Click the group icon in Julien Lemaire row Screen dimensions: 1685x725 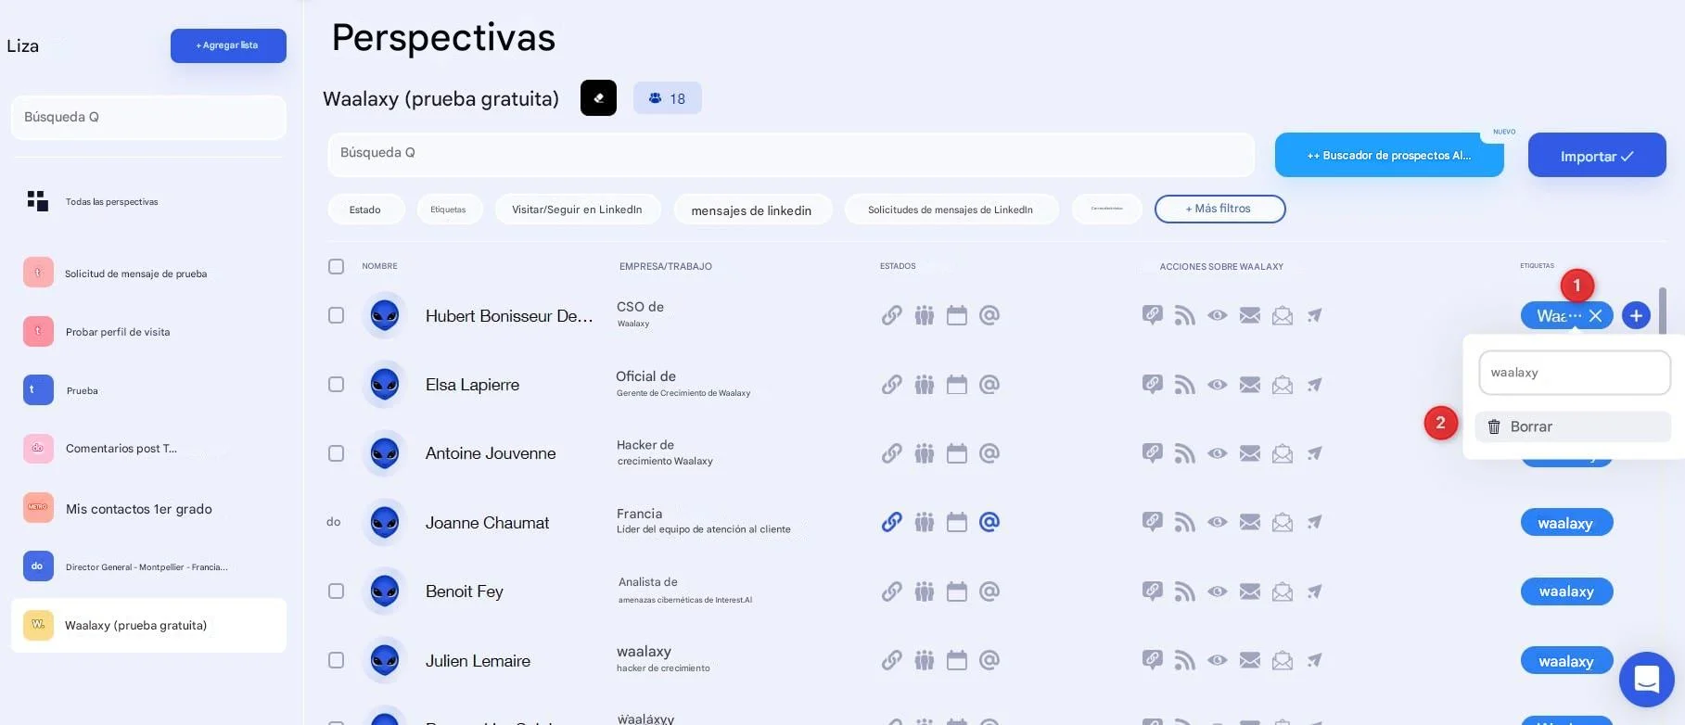coord(924,660)
